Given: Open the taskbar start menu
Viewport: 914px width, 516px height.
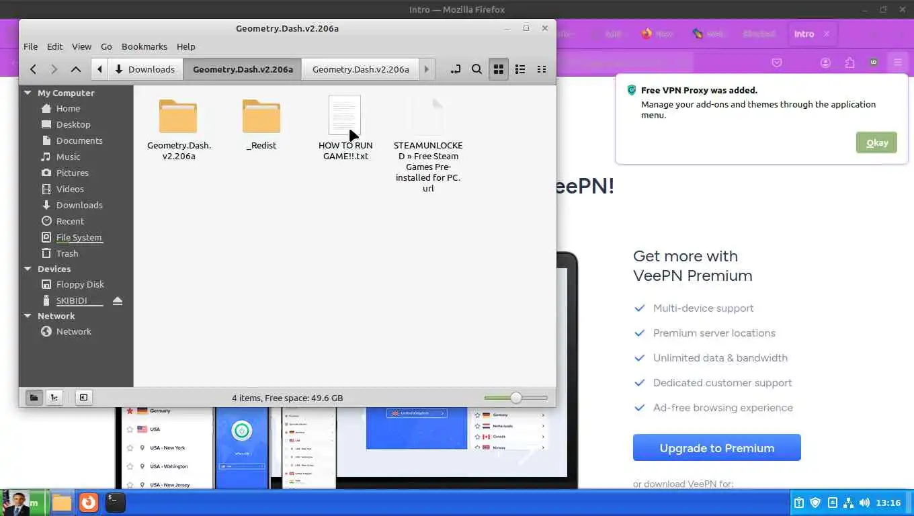Looking at the screenshot, I should pos(24,503).
